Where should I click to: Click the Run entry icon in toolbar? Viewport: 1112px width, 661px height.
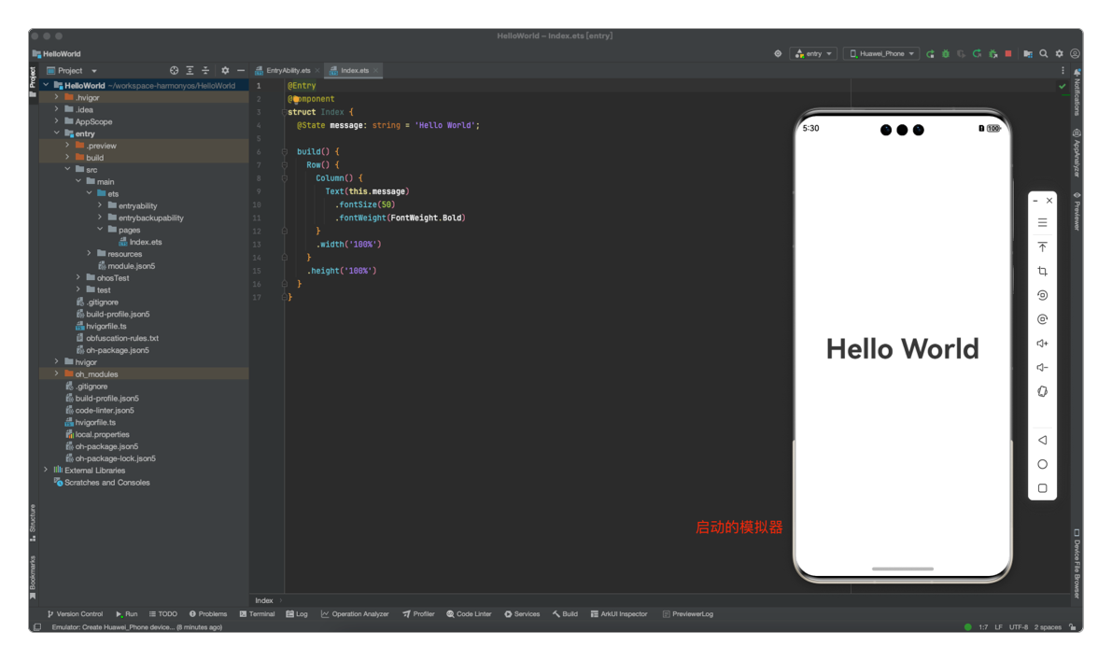pyautogui.click(x=930, y=54)
